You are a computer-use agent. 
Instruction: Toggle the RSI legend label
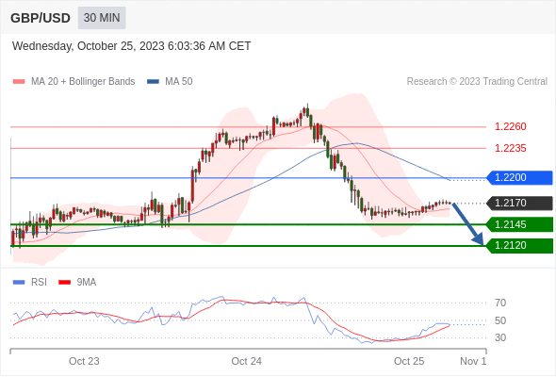pos(39,283)
